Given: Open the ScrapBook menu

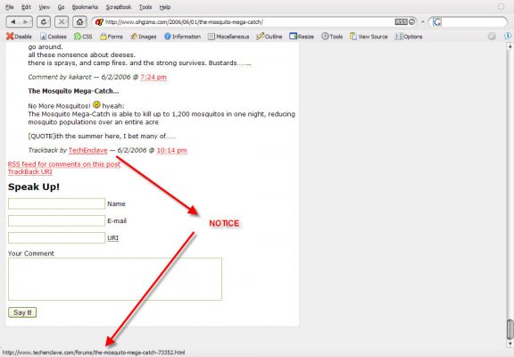Looking at the screenshot, I should pyautogui.click(x=119, y=7).
